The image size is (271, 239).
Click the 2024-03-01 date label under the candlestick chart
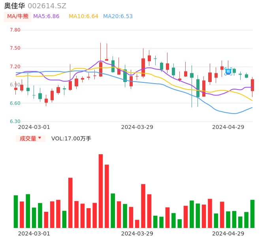34,127
